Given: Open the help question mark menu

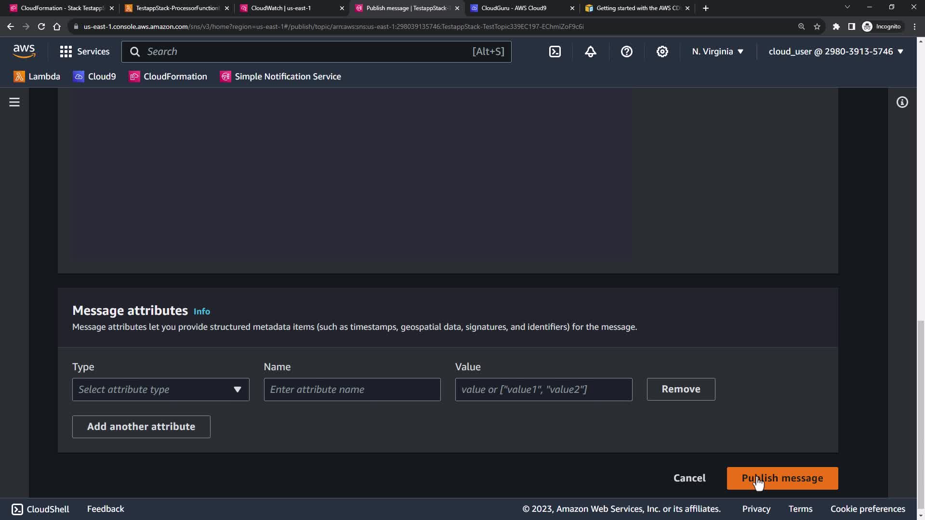Looking at the screenshot, I should click(626, 52).
